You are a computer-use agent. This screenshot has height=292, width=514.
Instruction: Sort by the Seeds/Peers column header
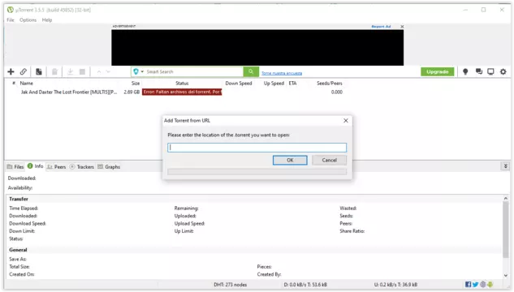(330, 84)
